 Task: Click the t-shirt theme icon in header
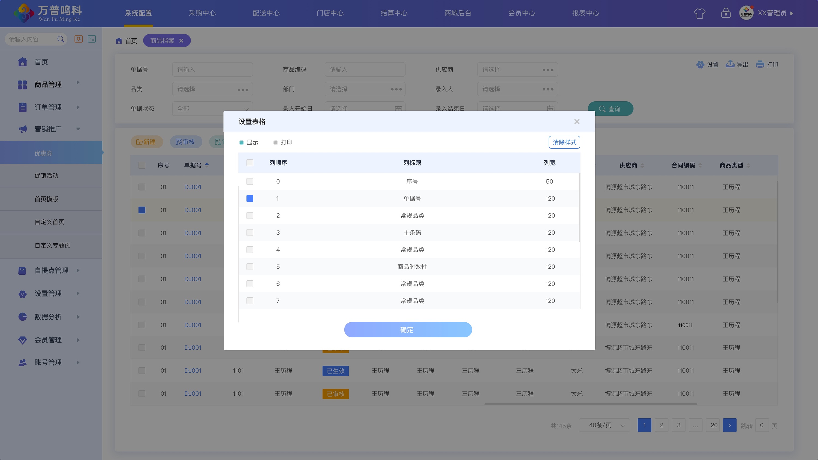pyautogui.click(x=700, y=13)
